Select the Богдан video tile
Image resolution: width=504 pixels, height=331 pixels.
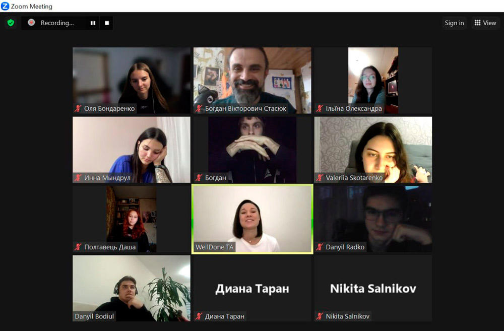(253, 150)
